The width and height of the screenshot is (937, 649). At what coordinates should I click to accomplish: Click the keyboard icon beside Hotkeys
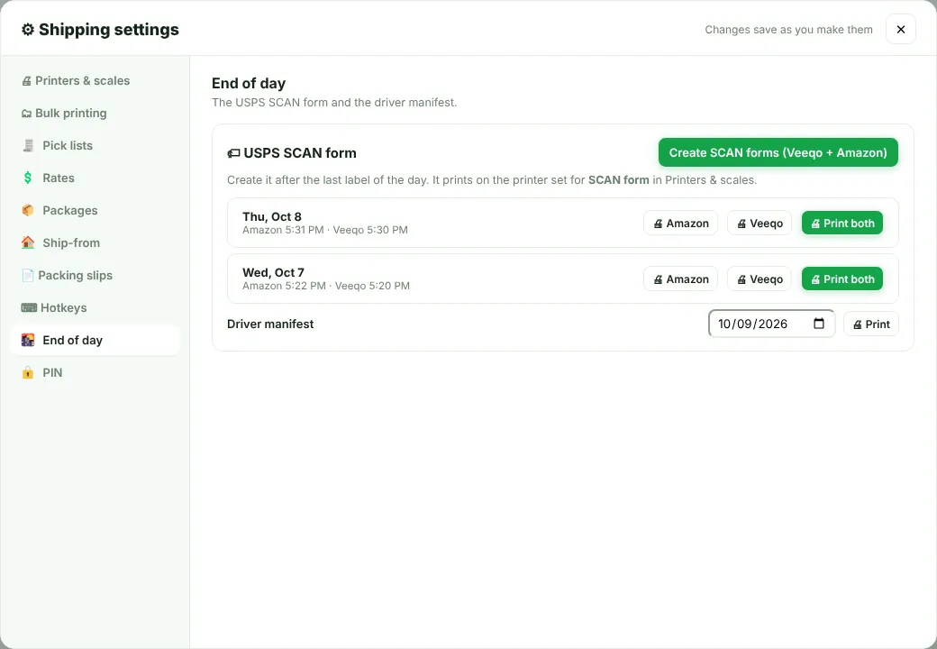[29, 307]
